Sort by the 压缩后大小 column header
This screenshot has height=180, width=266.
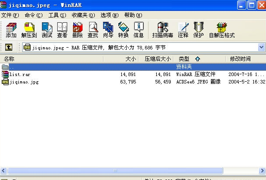156,59
